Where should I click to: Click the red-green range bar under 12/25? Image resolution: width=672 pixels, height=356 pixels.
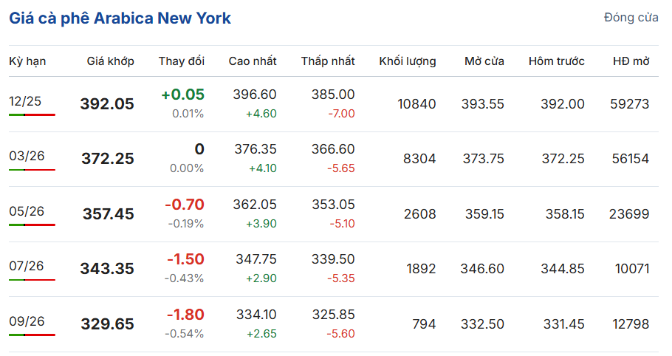click(x=32, y=114)
